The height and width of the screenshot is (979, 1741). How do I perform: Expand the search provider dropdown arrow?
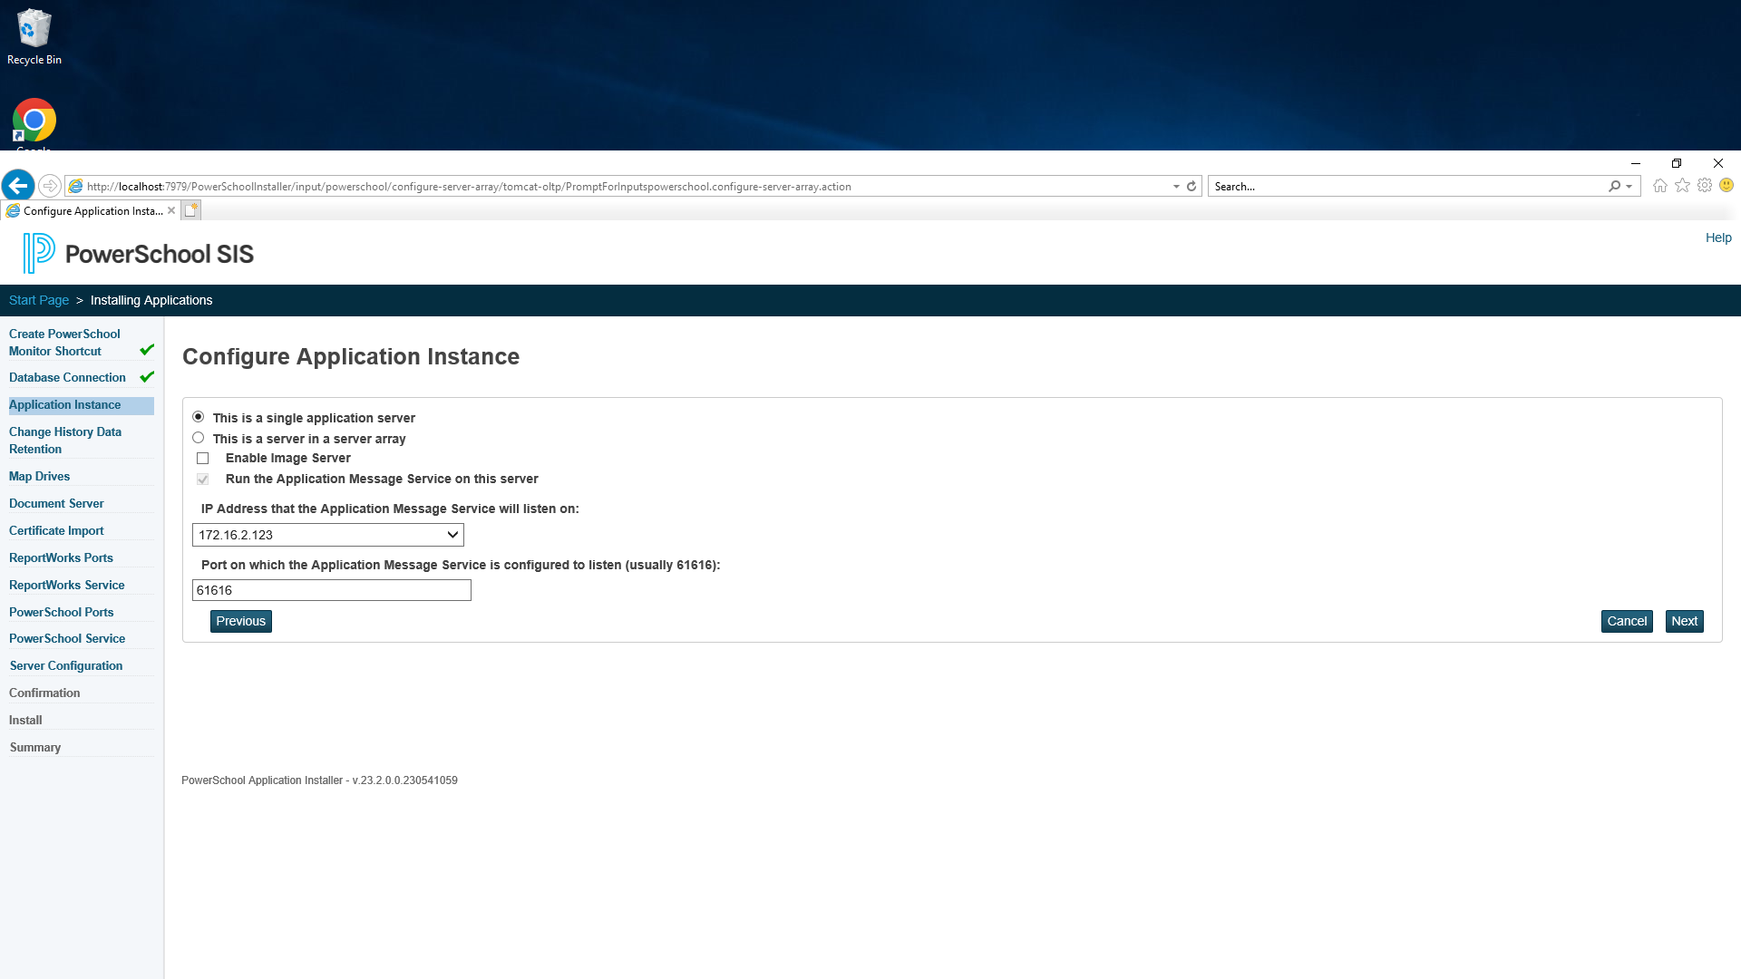click(x=1629, y=187)
